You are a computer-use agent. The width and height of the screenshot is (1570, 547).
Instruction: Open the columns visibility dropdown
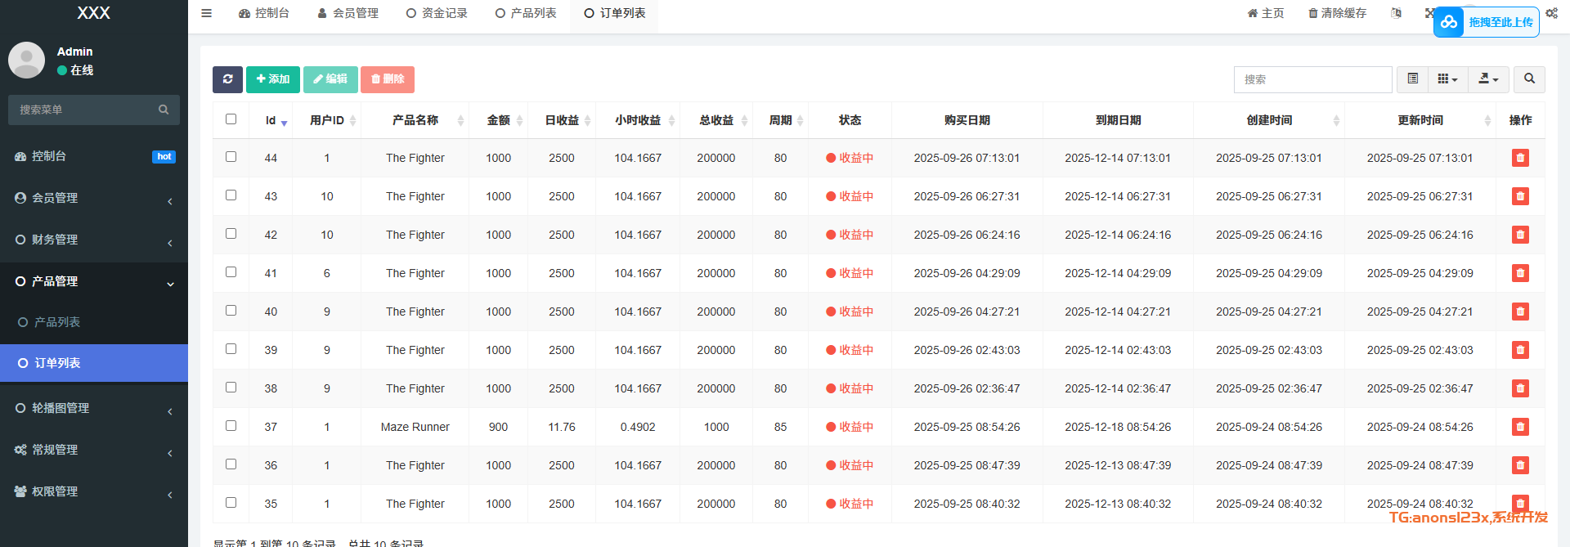pyautogui.click(x=1447, y=79)
